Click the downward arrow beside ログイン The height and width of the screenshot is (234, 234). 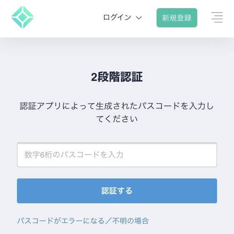[x=139, y=18]
